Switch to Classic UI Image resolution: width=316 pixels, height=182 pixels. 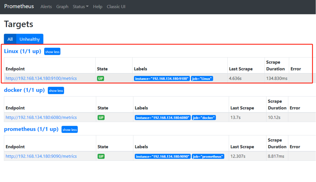pyautogui.click(x=116, y=7)
